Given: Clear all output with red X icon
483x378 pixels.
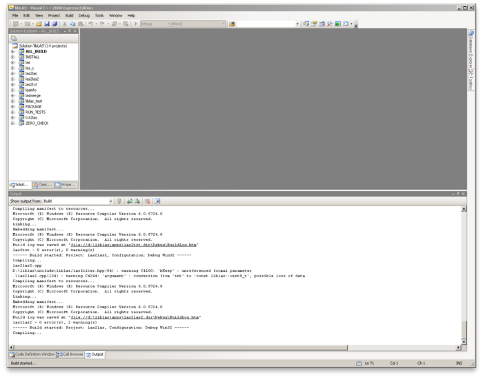Looking at the screenshot, I should click(148, 201).
